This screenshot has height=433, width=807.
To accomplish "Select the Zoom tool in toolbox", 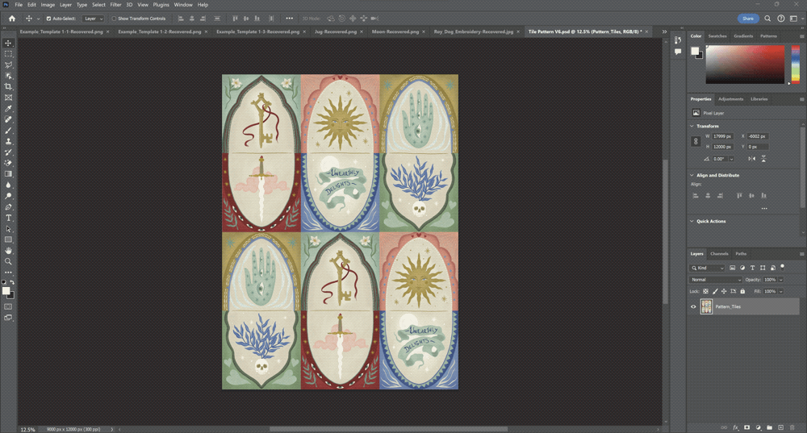I will [8, 261].
